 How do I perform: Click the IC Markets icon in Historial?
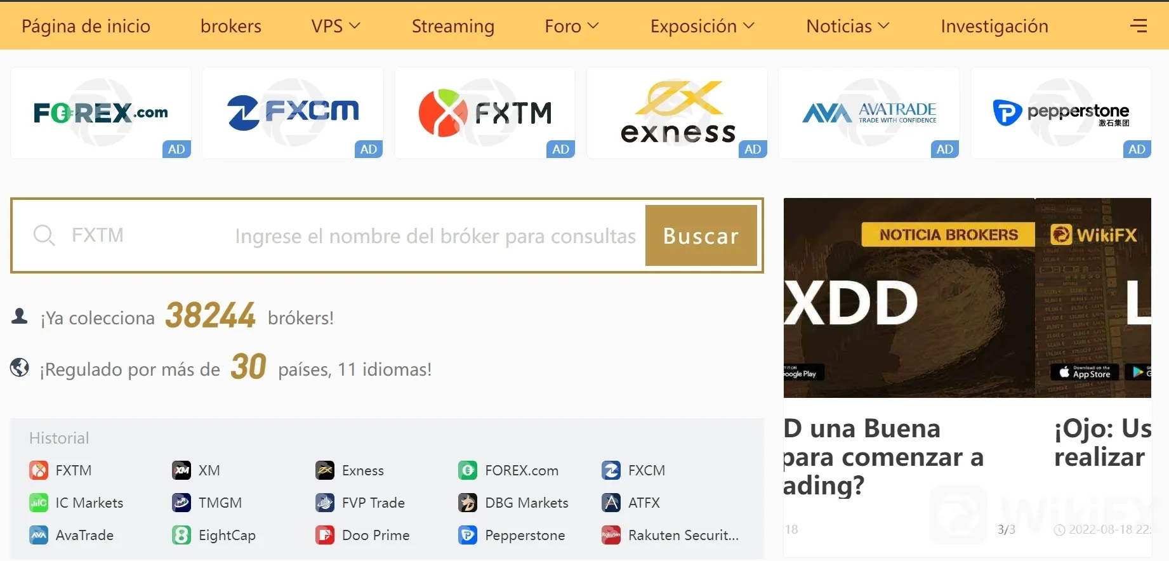pyautogui.click(x=39, y=503)
